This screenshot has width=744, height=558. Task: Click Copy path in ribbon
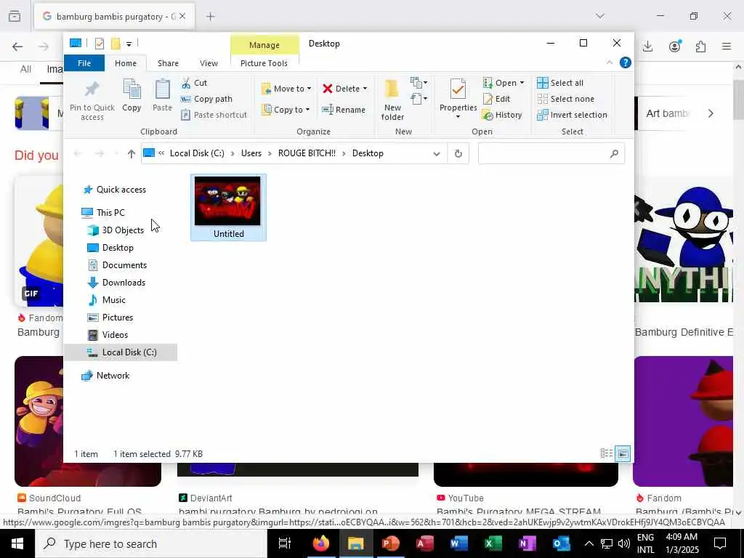207,99
